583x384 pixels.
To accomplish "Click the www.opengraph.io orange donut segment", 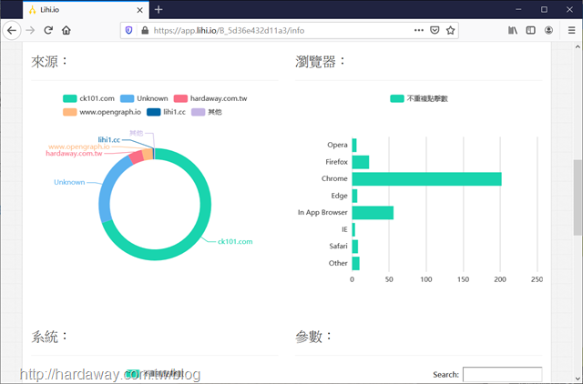I will [x=148, y=154].
